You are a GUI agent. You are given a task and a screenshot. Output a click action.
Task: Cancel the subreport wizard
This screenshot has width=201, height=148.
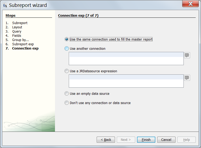click(166, 140)
